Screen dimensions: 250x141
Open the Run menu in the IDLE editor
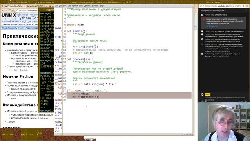point(81,6)
